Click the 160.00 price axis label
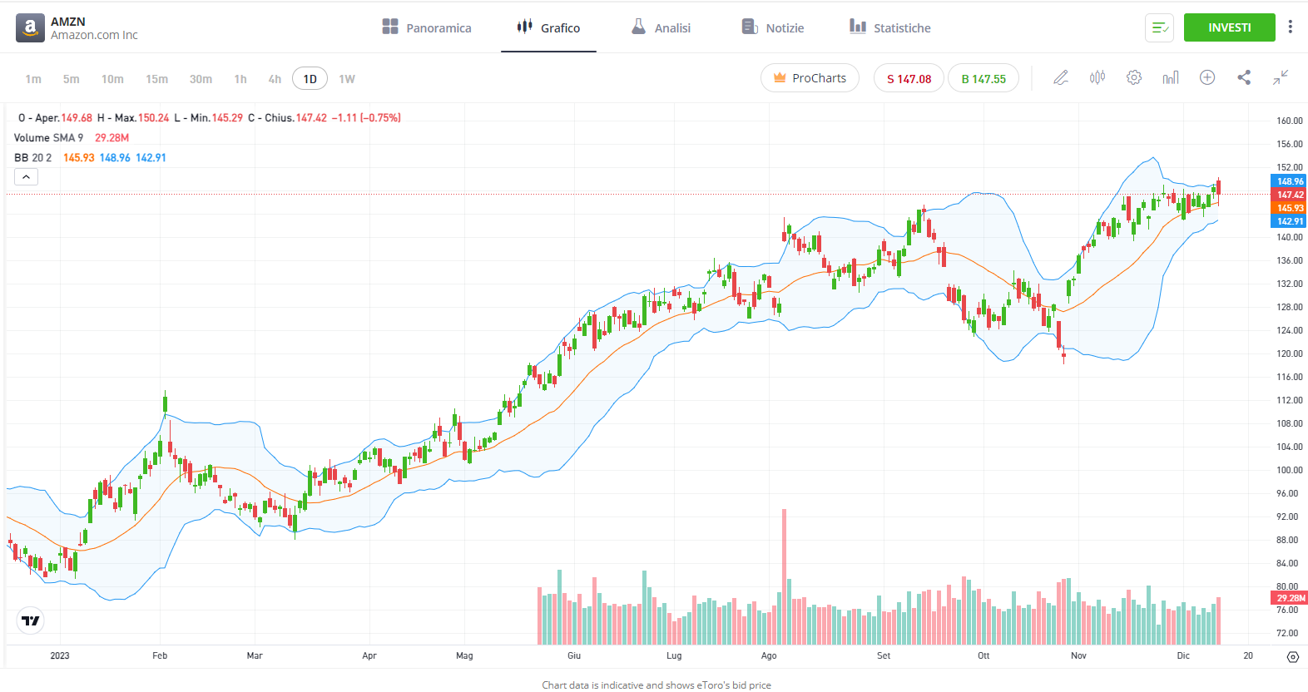Viewport: 1308px width, 692px height. click(x=1290, y=121)
